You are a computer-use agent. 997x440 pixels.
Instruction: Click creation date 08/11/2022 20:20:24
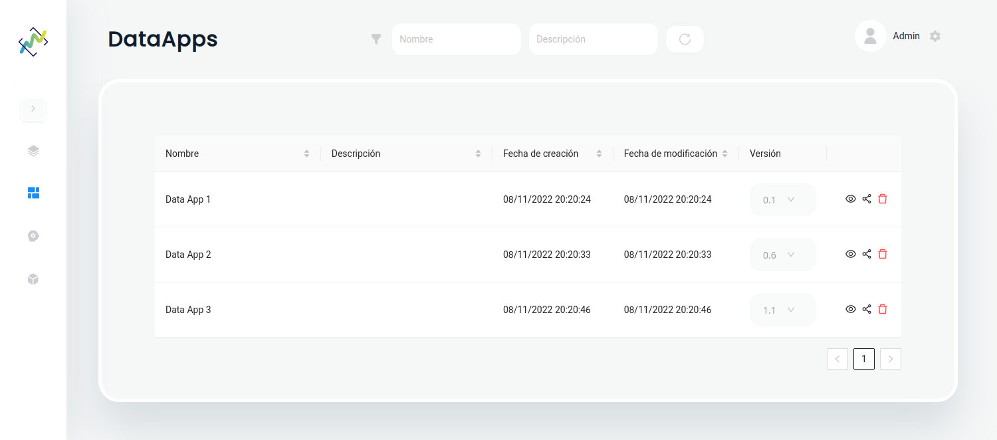(x=547, y=199)
